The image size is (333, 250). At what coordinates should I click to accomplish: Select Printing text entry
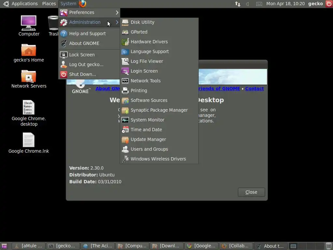[139, 90]
